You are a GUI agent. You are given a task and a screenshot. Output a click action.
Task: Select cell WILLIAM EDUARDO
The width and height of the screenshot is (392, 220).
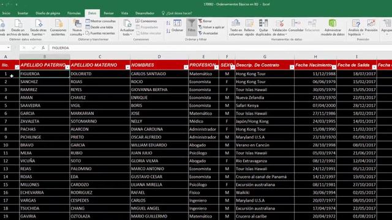159,145
